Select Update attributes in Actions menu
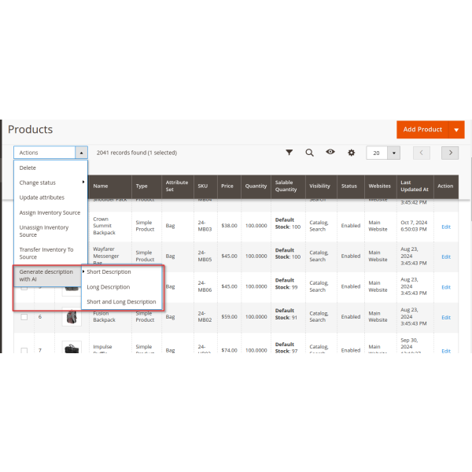Viewport: 472px width, 472px height. pos(42,197)
